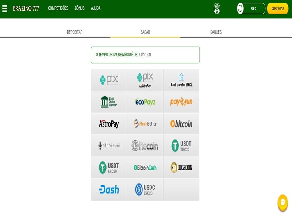
Task: Select Bank transfer (TED) method
Action: pos(181,80)
